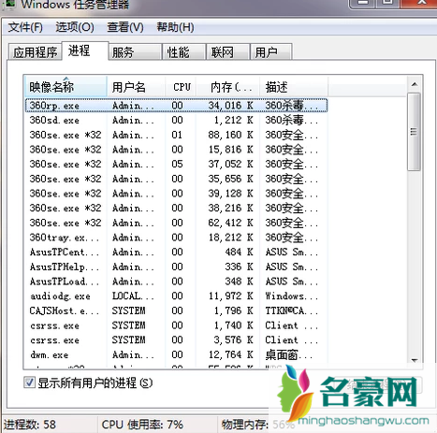The width and height of the screenshot is (437, 433).
Task: Click the 物理内存 status bar entry
Action: (257, 425)
